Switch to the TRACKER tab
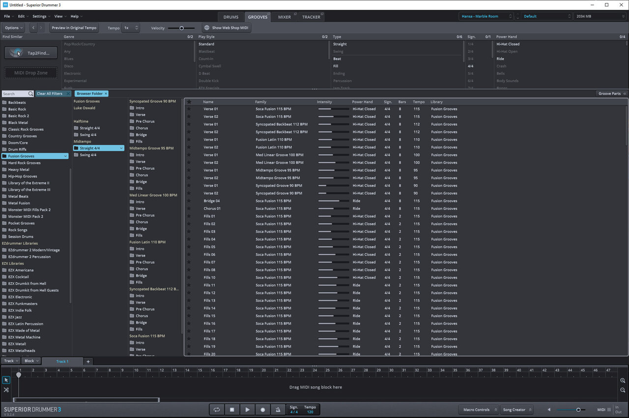Image resolution: width=629 pixels, height=418 pixels. 311,17
